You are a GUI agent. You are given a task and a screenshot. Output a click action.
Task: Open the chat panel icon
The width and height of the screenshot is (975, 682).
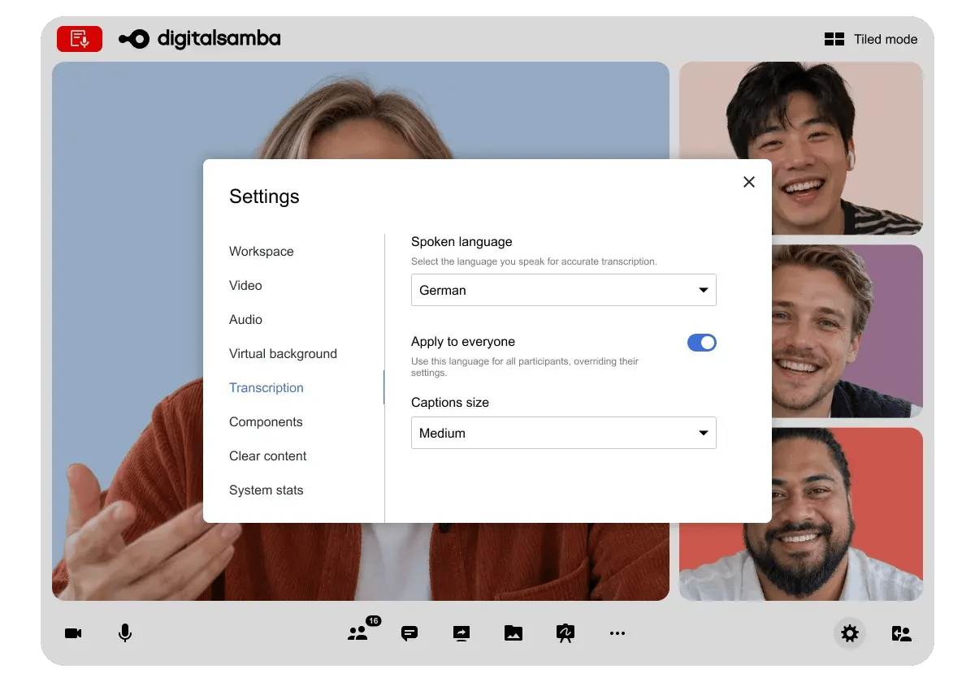click(409, 633)
